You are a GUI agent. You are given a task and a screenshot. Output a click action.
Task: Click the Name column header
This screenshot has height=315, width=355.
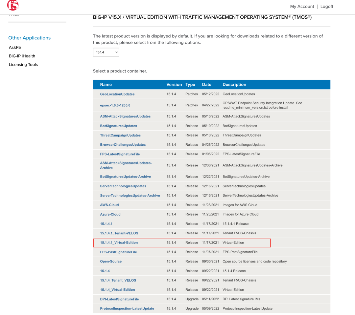[x=106, y=85]
